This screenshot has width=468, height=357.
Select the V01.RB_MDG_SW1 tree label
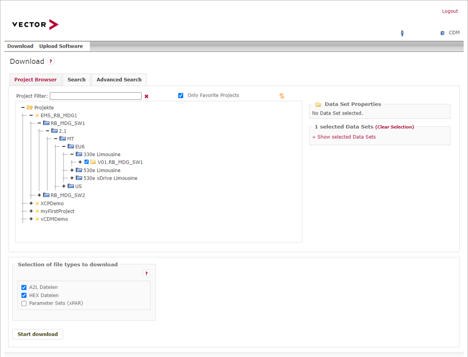(x=120, y=162)
